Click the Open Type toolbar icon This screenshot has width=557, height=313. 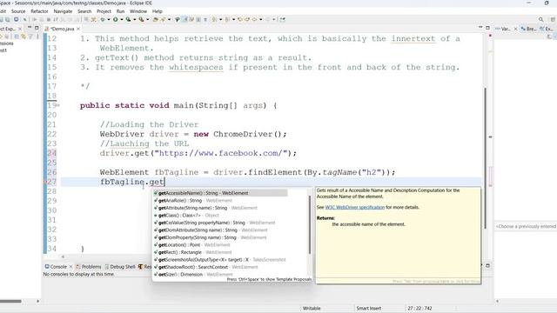(x=155, y=19)
